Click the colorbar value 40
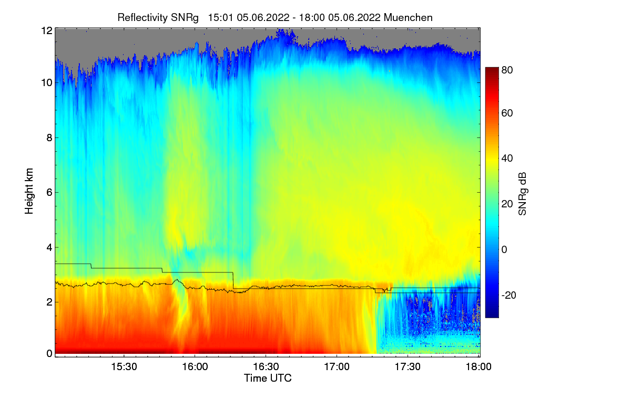Screen dimensions: 631x420 pyautogui.click(x=507, y=158)
